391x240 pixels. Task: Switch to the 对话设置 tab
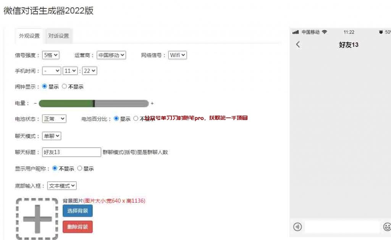point(58,36)
